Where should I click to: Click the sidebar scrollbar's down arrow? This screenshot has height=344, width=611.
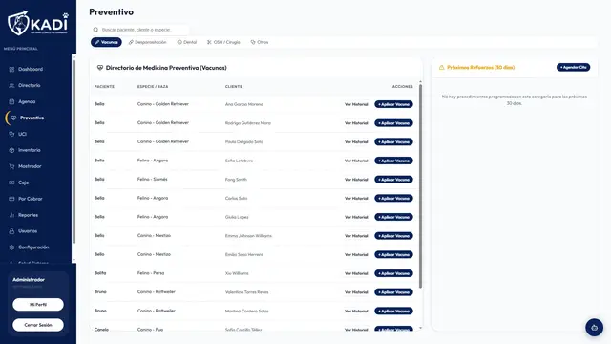74,260
